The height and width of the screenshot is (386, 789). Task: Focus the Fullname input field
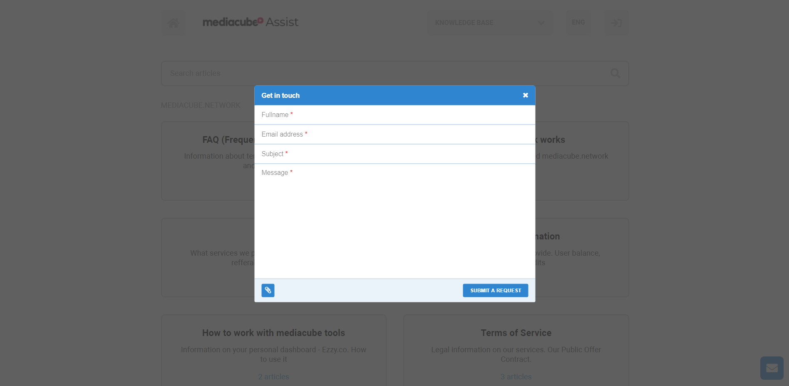(394, 115)
